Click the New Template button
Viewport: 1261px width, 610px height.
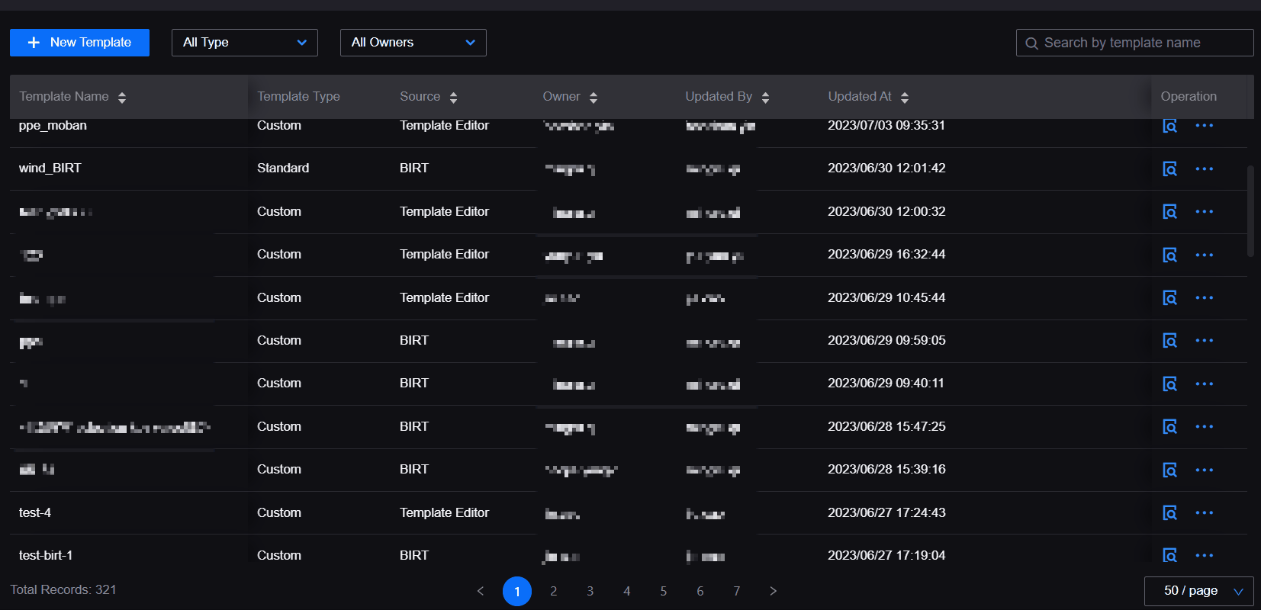point(79,43)
